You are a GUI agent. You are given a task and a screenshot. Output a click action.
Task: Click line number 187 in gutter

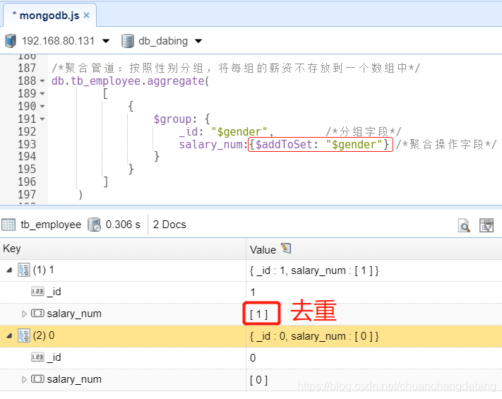click(27, 69)
